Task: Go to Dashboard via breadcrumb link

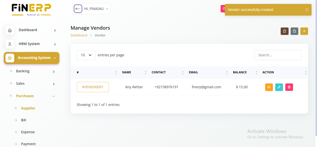Action: pyautogui.click(x=79, y=35)
